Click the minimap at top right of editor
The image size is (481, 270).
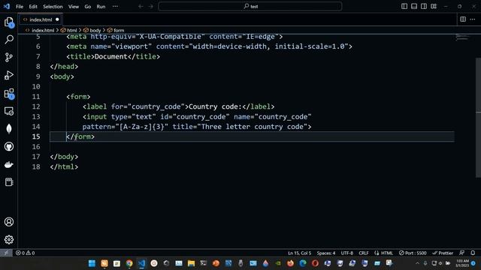point(462,38)
